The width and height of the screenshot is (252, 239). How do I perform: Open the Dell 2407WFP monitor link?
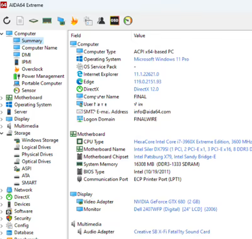[175, 209]
